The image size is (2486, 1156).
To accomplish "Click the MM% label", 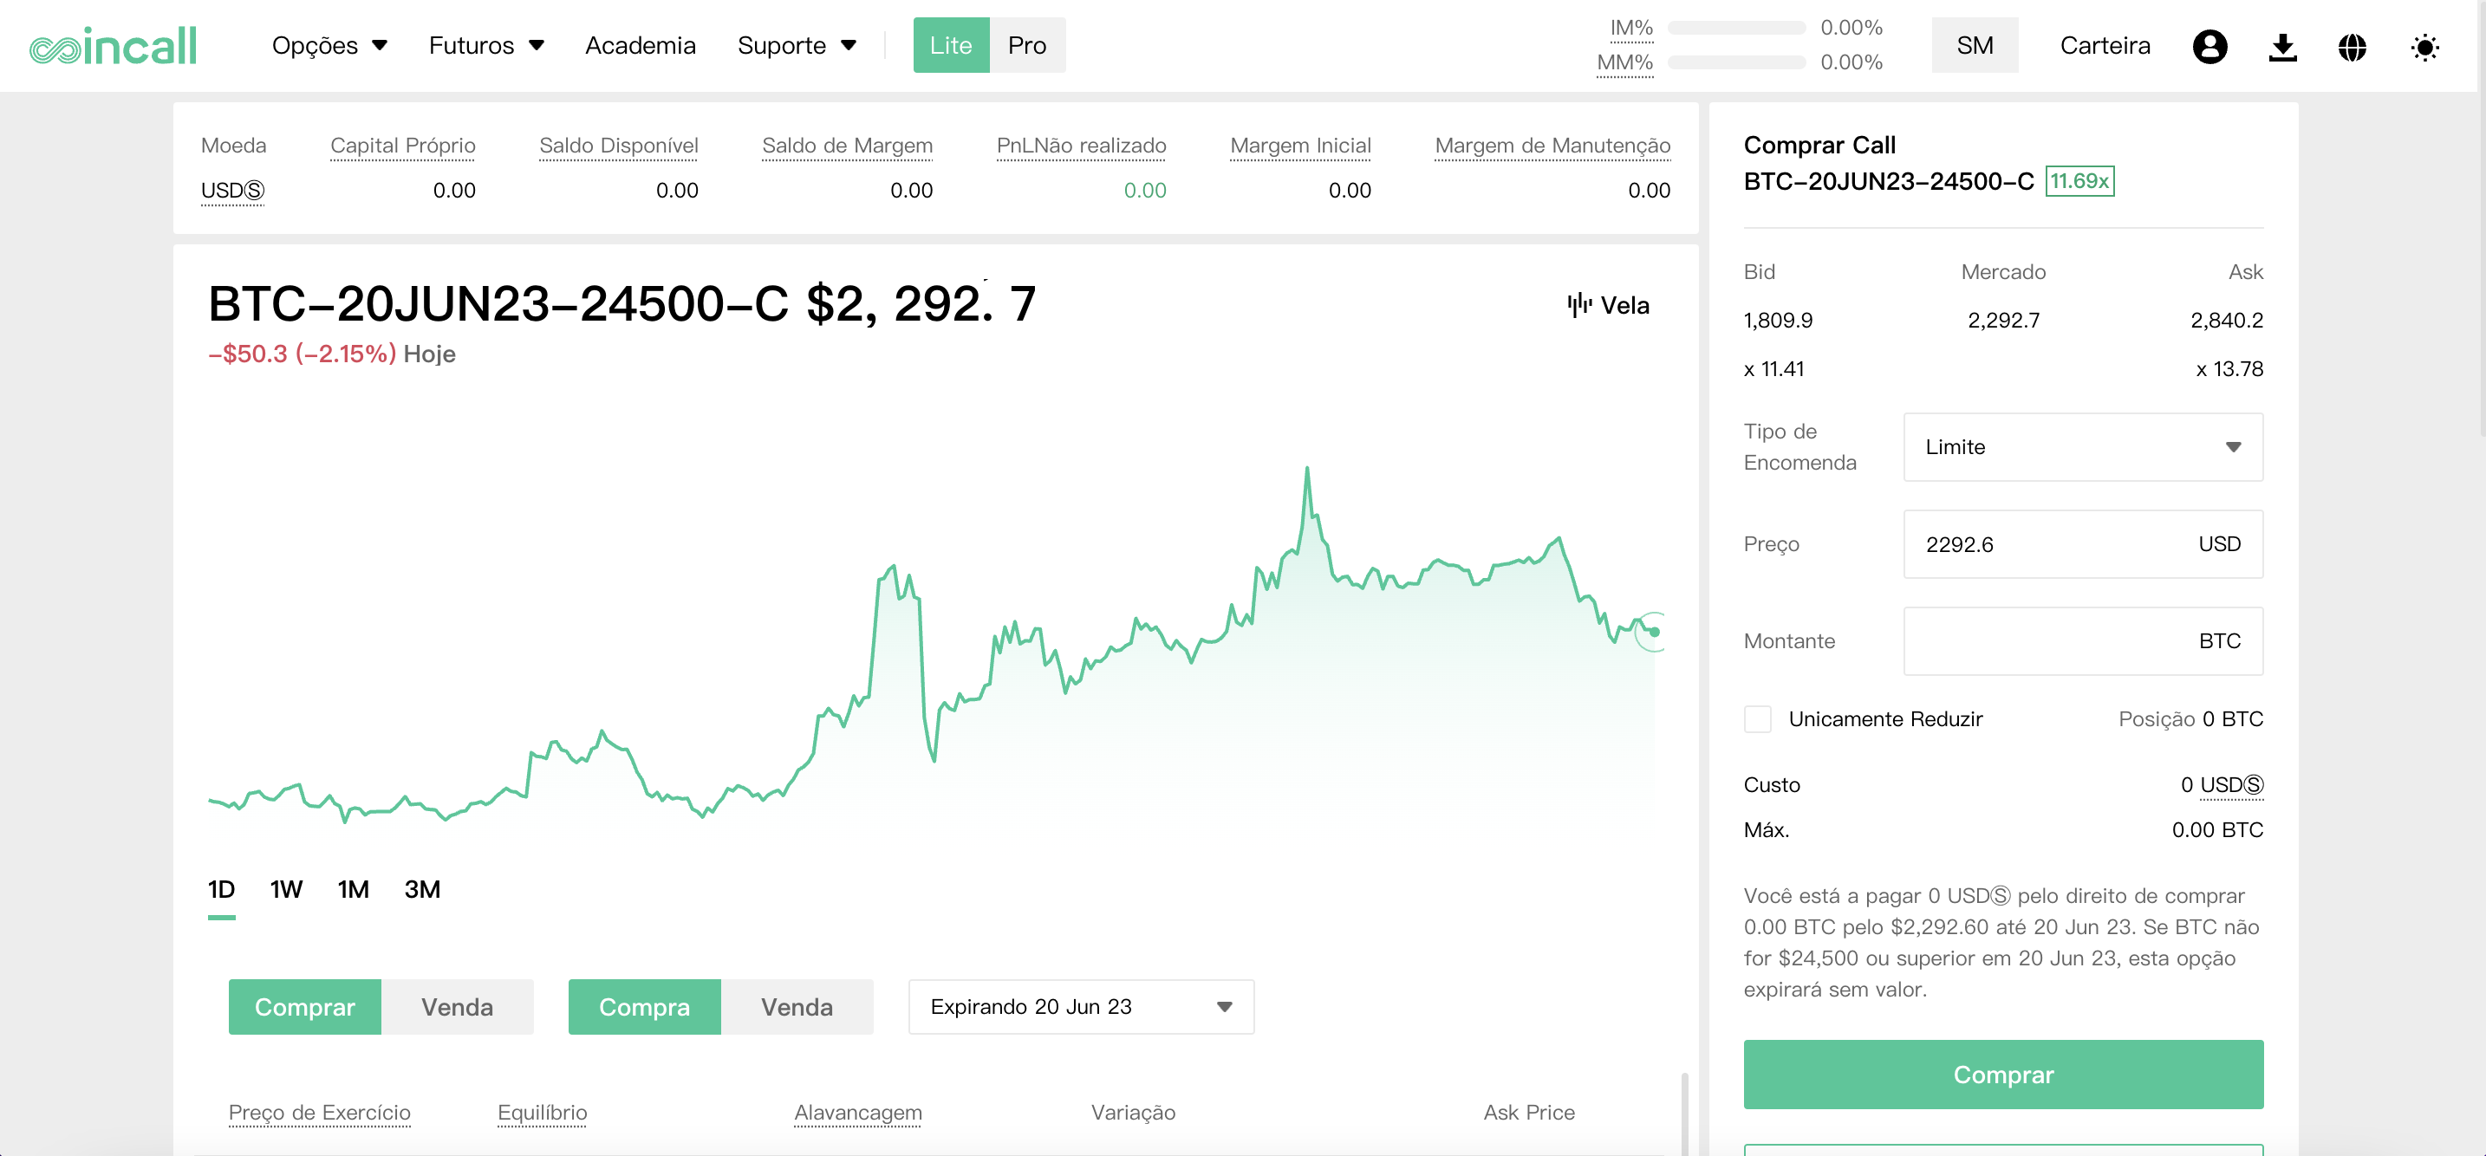I will [x=1624, y=62].
